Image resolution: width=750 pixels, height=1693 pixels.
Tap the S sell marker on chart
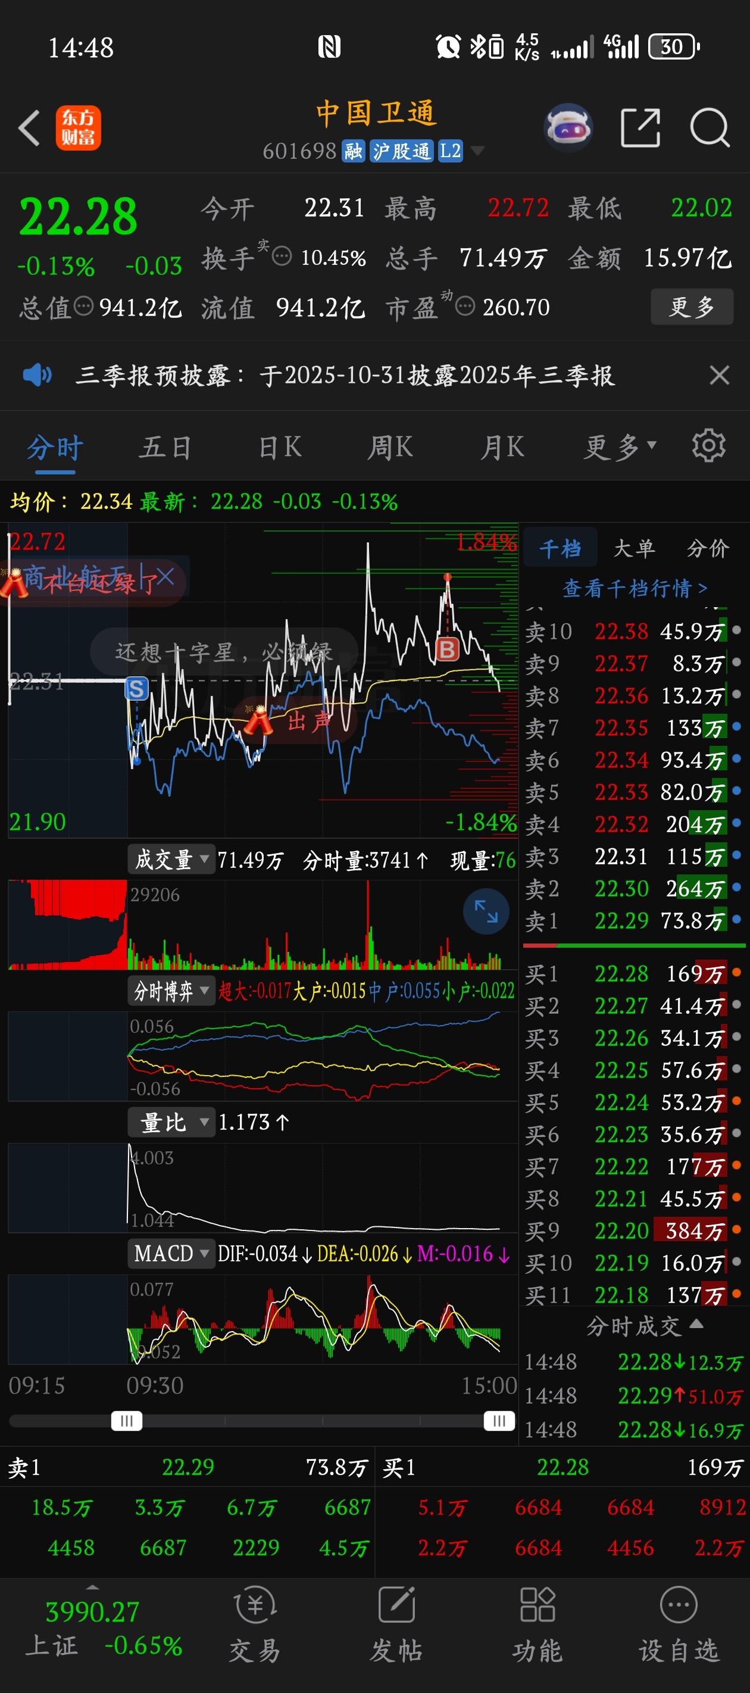point(137,689)
